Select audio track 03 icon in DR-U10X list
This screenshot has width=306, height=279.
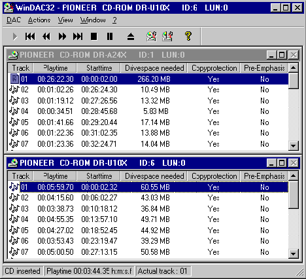click(14, 208)
